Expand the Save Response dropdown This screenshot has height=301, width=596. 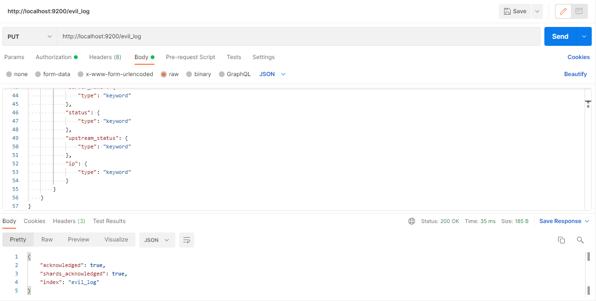tap(587, 221)
